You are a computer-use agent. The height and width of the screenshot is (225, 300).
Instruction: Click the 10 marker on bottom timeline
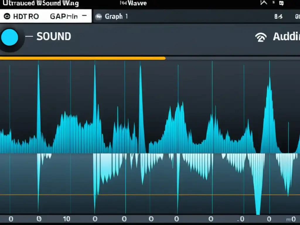pyautogui.click(x=67, y=219)
